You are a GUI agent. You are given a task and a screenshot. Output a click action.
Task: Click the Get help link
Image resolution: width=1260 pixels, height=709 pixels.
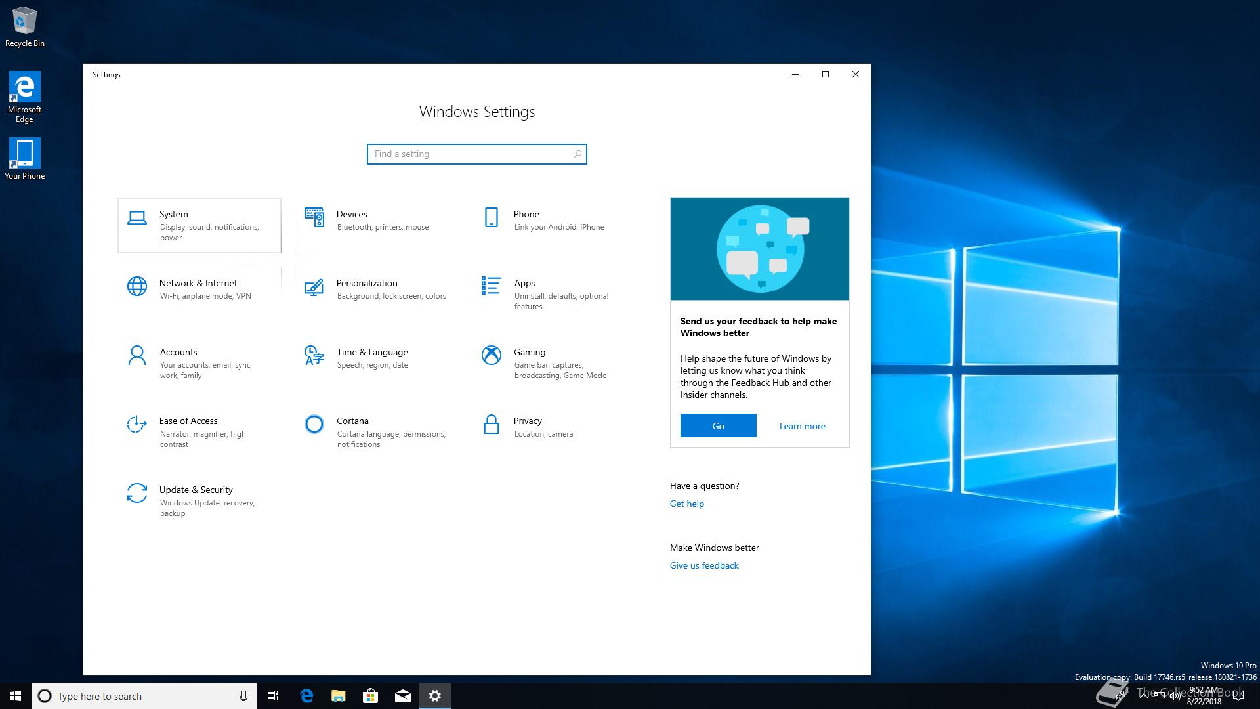pos(687,504)
